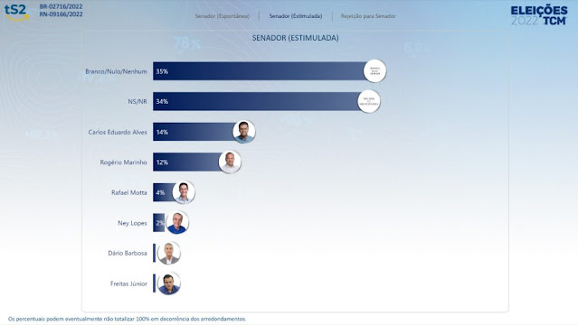Click the 'Carlos Eduardo Alves' label

118,132
